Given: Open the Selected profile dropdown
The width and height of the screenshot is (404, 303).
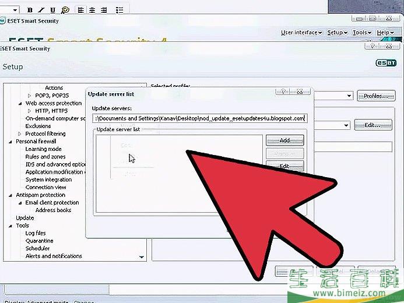Looking at the screenshot, I should 349,96.
